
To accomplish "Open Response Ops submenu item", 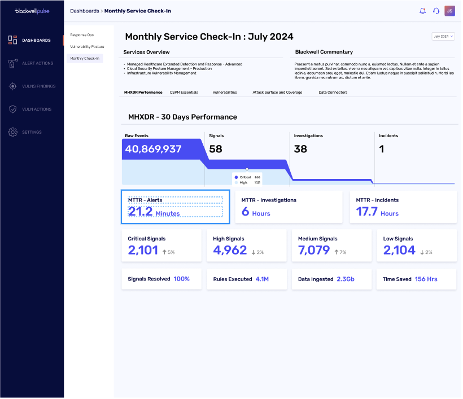I will 82,35.
